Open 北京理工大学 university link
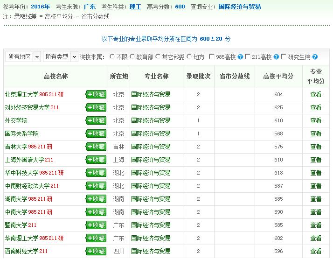Viewport: 333px width, 260px height. (21, 94)
